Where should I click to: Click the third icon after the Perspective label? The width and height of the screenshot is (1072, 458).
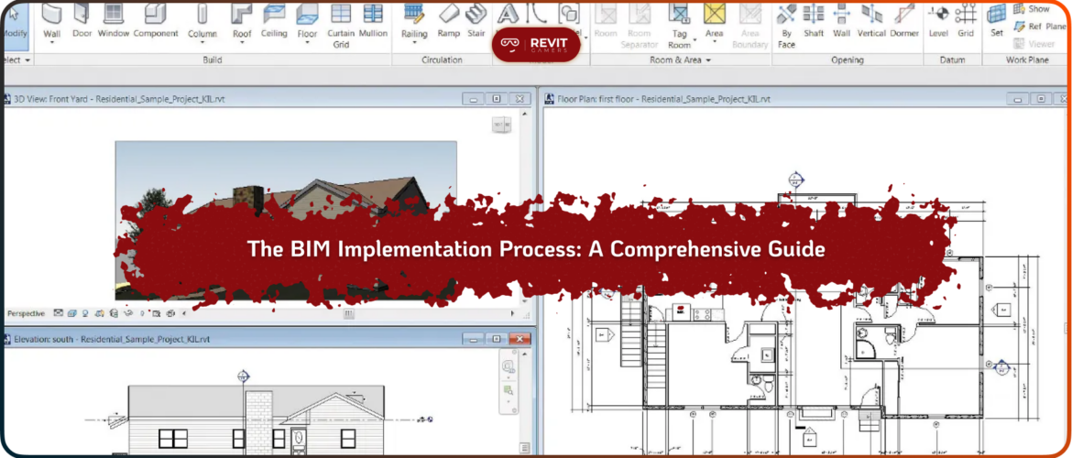[85, 314]
